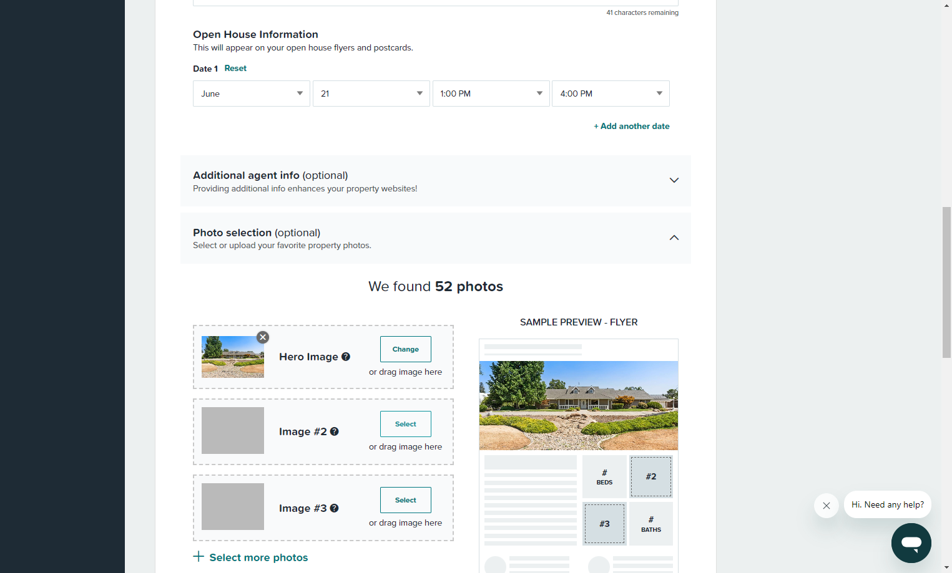The image size is (952, 573).
Task: Open the chat bubble widget
Action: pyautogui.click(x=911, y=543)
